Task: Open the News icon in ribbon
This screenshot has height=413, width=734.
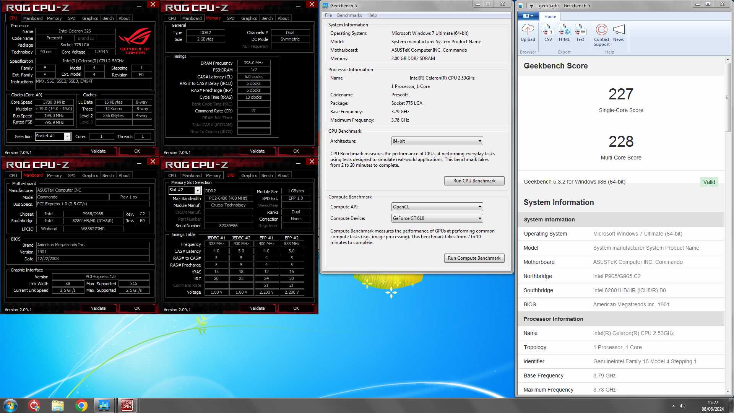Action: pos(619,33)
